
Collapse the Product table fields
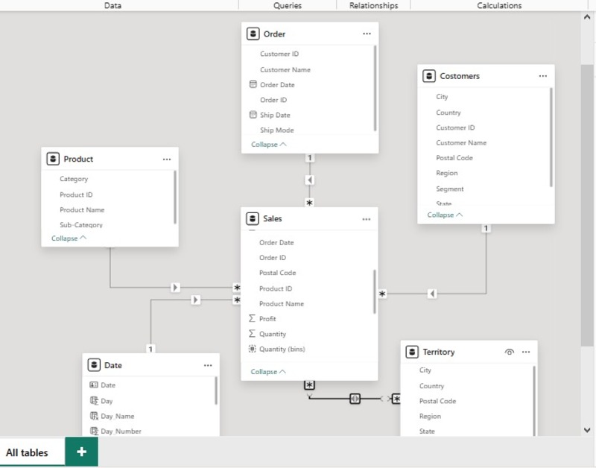coord(69,238)
